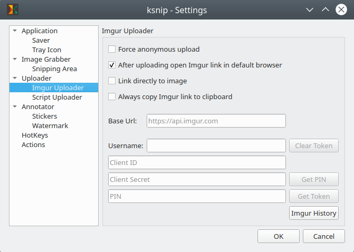Collapse the Image Grabber tree arrow
The width and height of the screenshot is (354, 252).
[15, 60]
